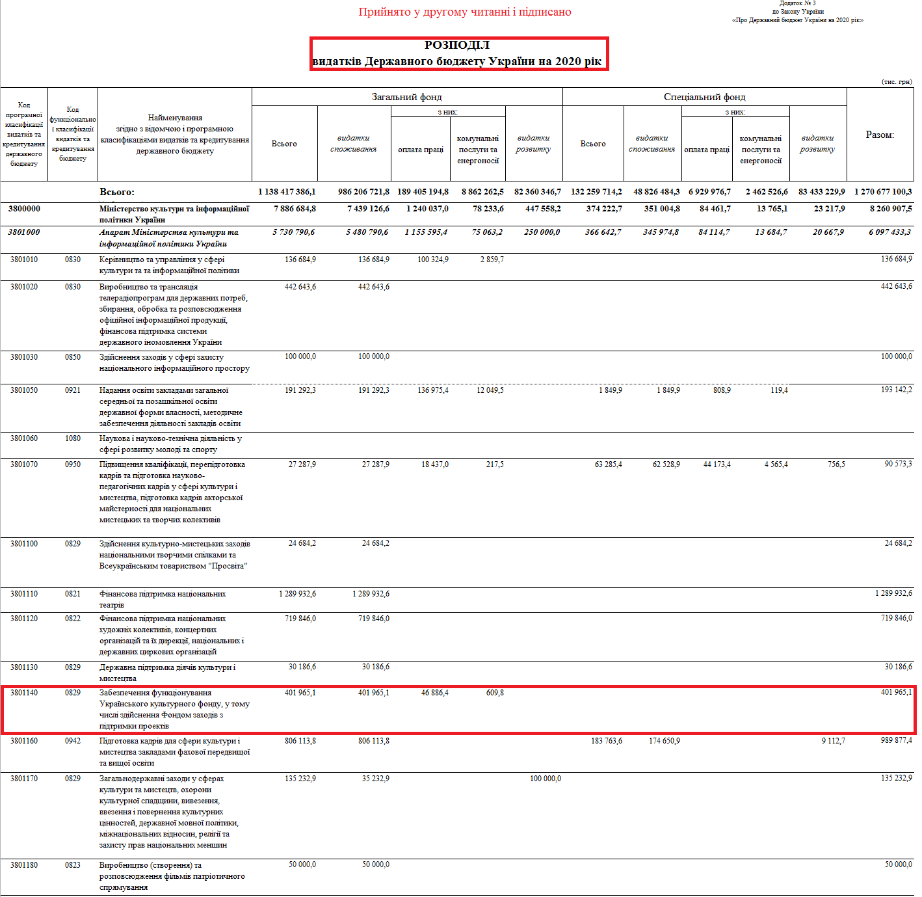The height and width of the screenshot is (897, 922).
Task: Click functional code 0823
Action: coord(73,865)
